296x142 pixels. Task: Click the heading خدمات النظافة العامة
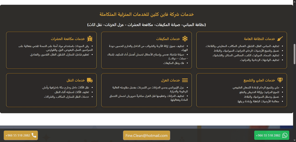(x=259, y=39)
